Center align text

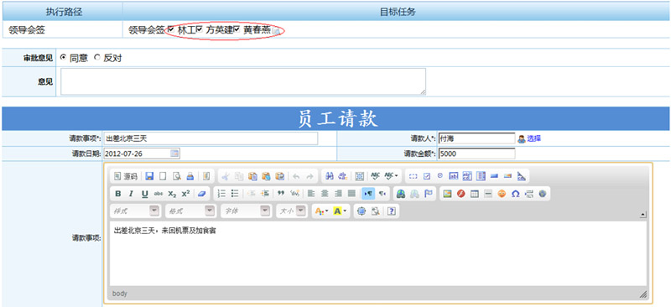point(325,194)
